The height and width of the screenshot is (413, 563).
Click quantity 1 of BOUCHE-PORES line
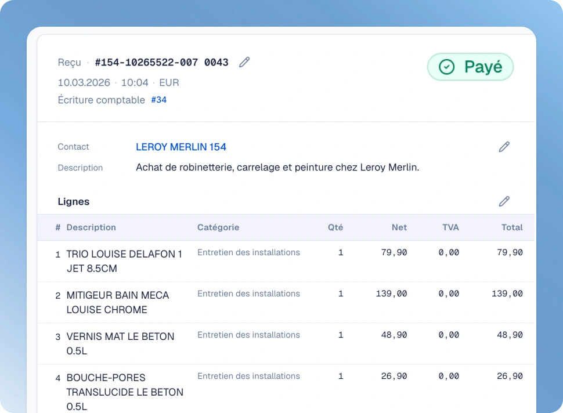click(x=341, y=376)
